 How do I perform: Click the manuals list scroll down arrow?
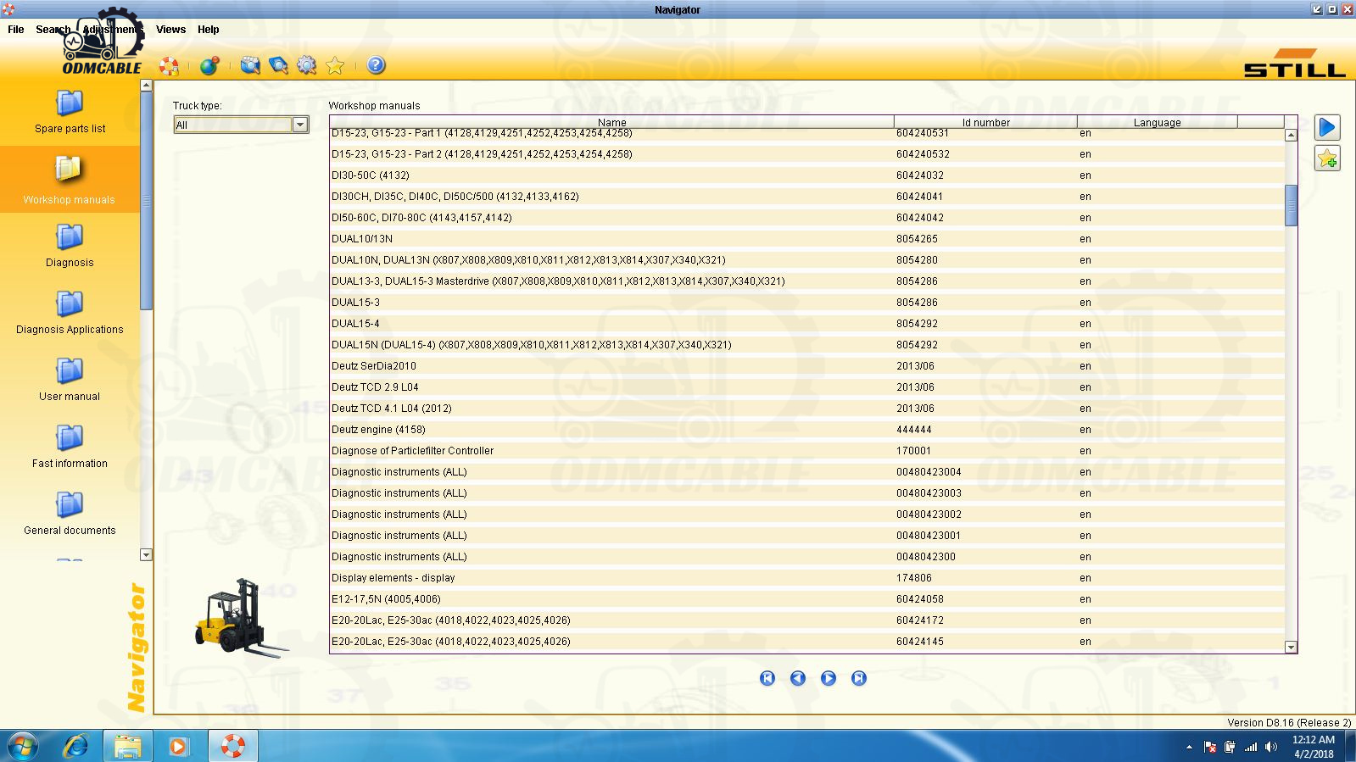pyautogui.click(x=1291, y=647)
